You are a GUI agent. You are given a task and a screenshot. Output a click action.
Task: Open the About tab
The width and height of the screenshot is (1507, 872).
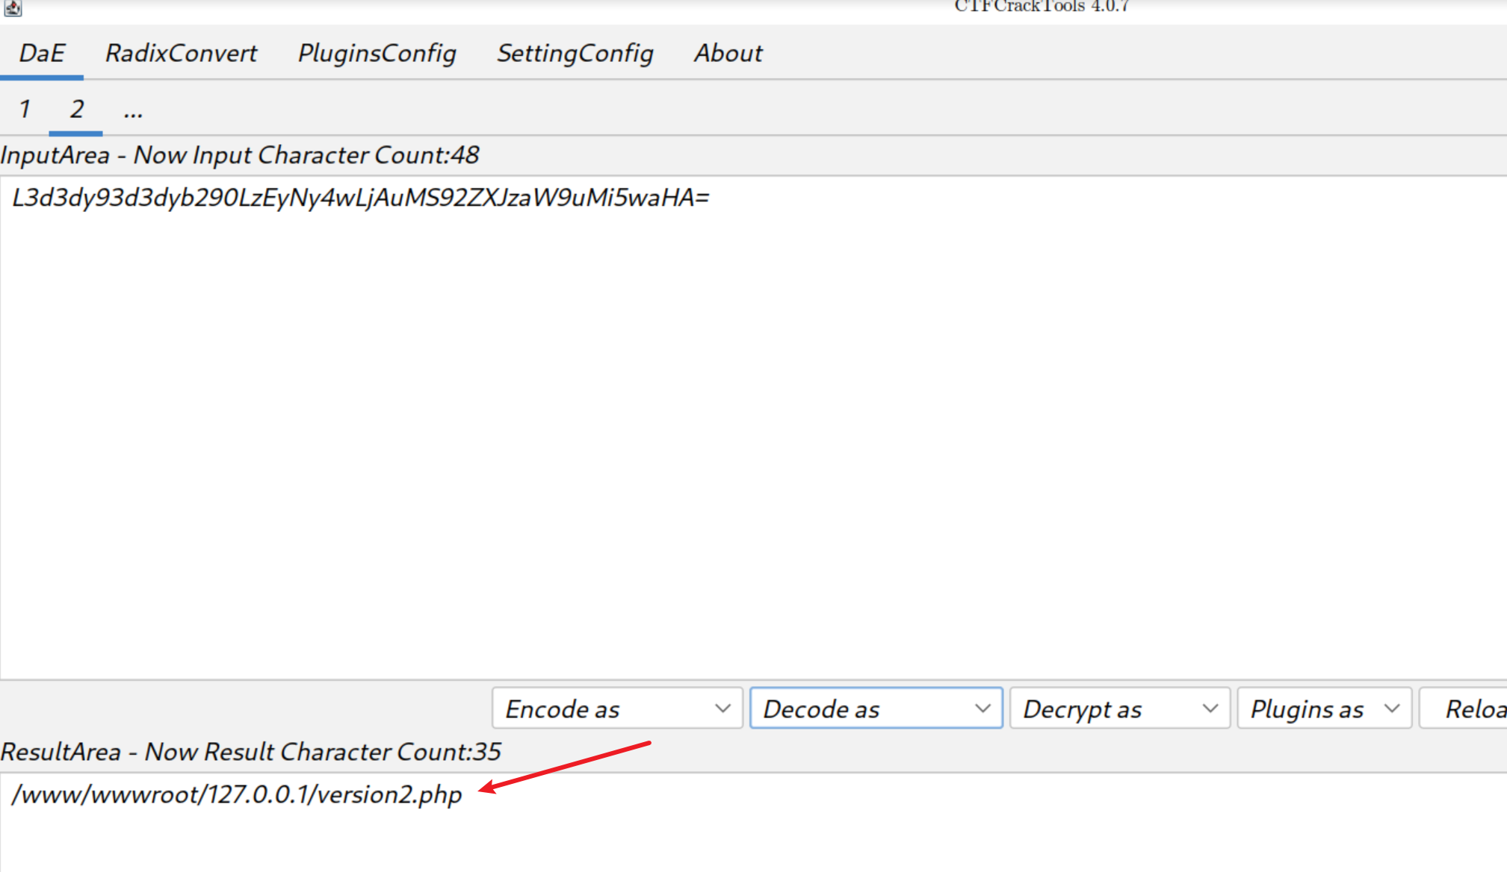[x=728, y=53]
